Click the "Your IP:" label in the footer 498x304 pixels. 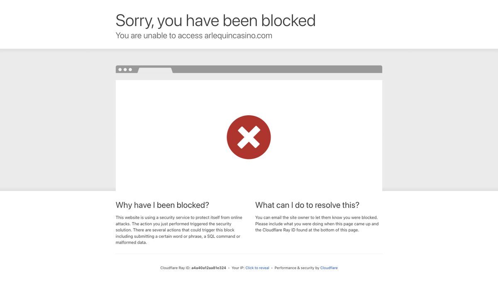(238, 268)
